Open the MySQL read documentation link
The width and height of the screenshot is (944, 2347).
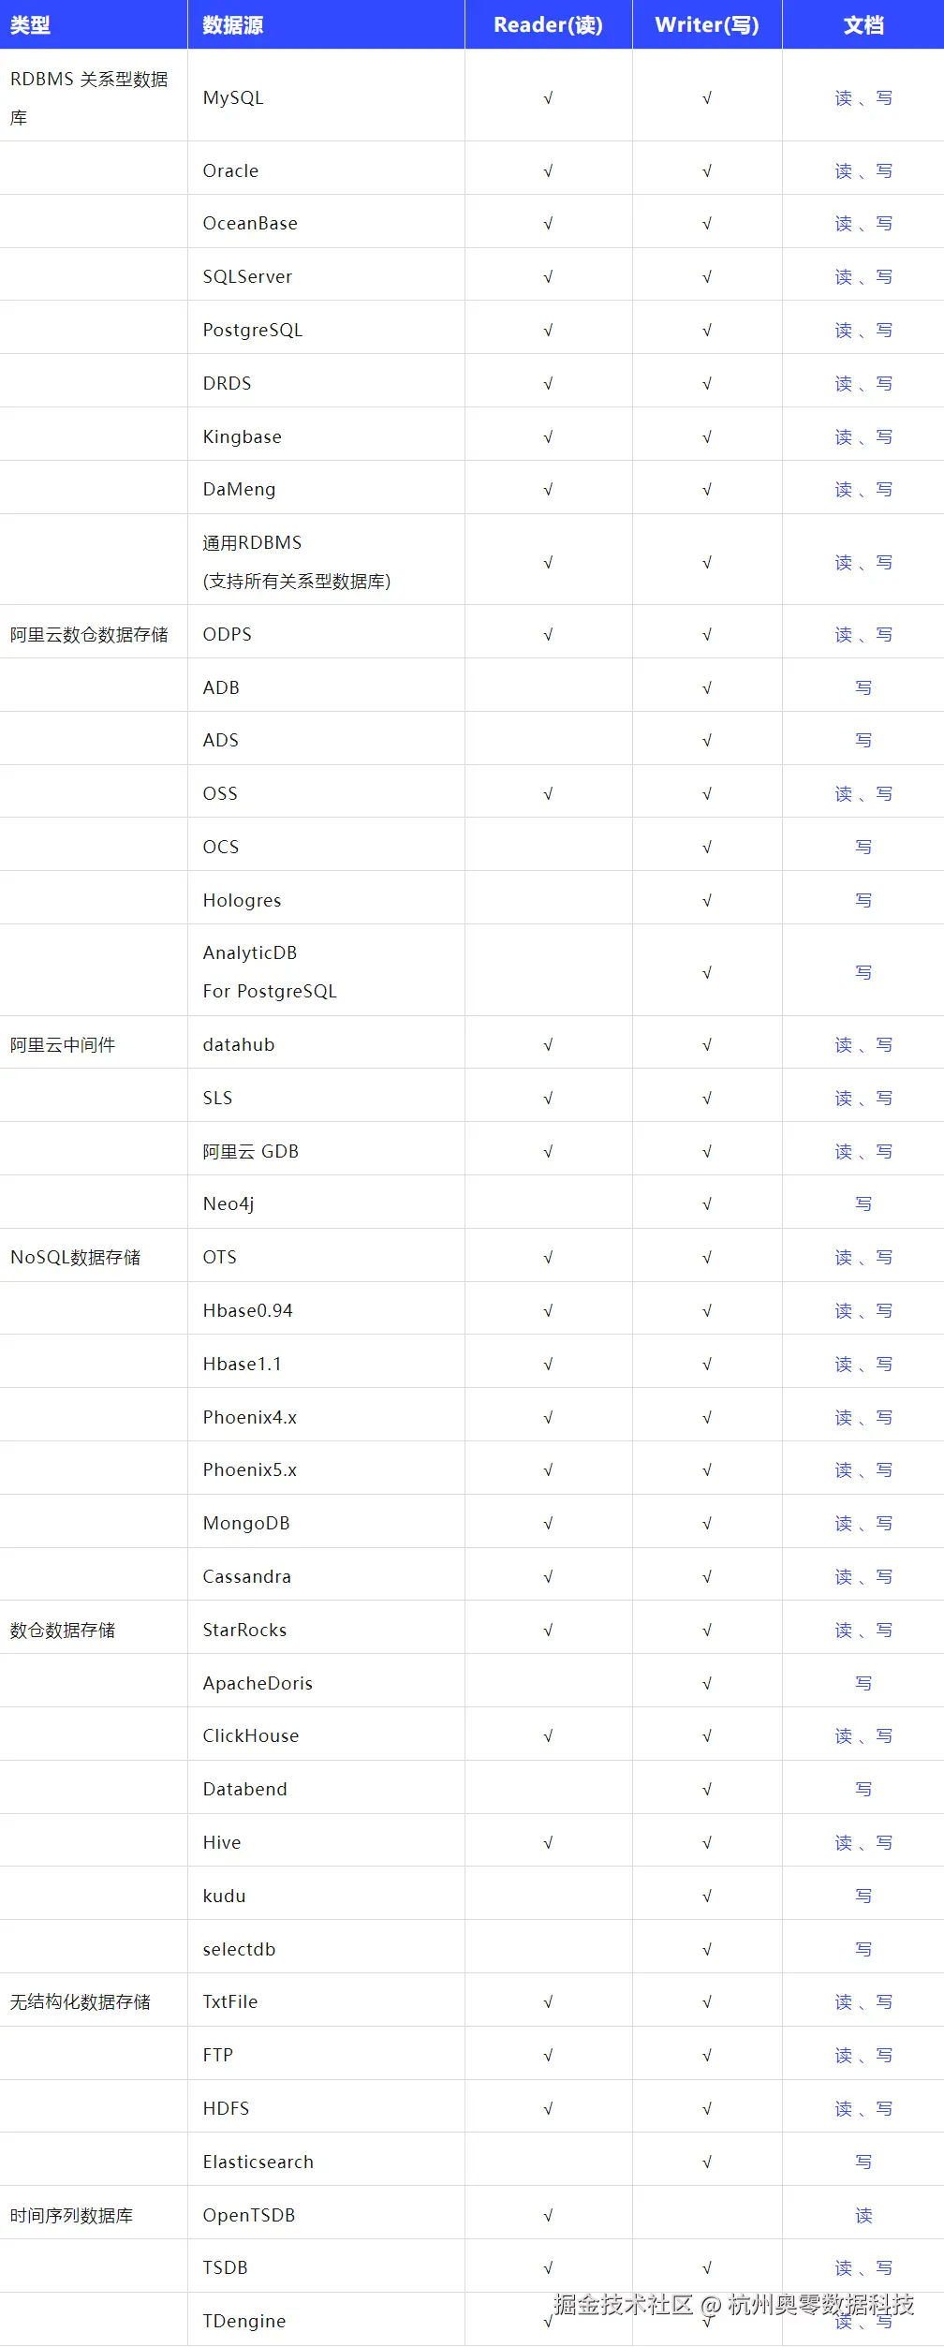[844, 98]
